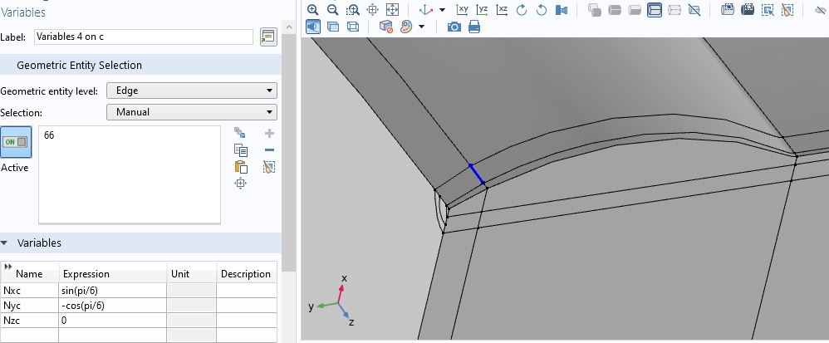
Task: Click the Geometric Entity Selection header
Action: (79, 65)
